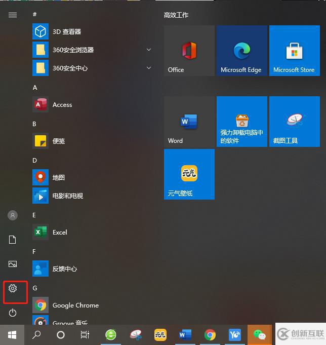This screenshot has height=345, width=326.
Task: Click the D letter header in app list
Action: tap(34, 161)
